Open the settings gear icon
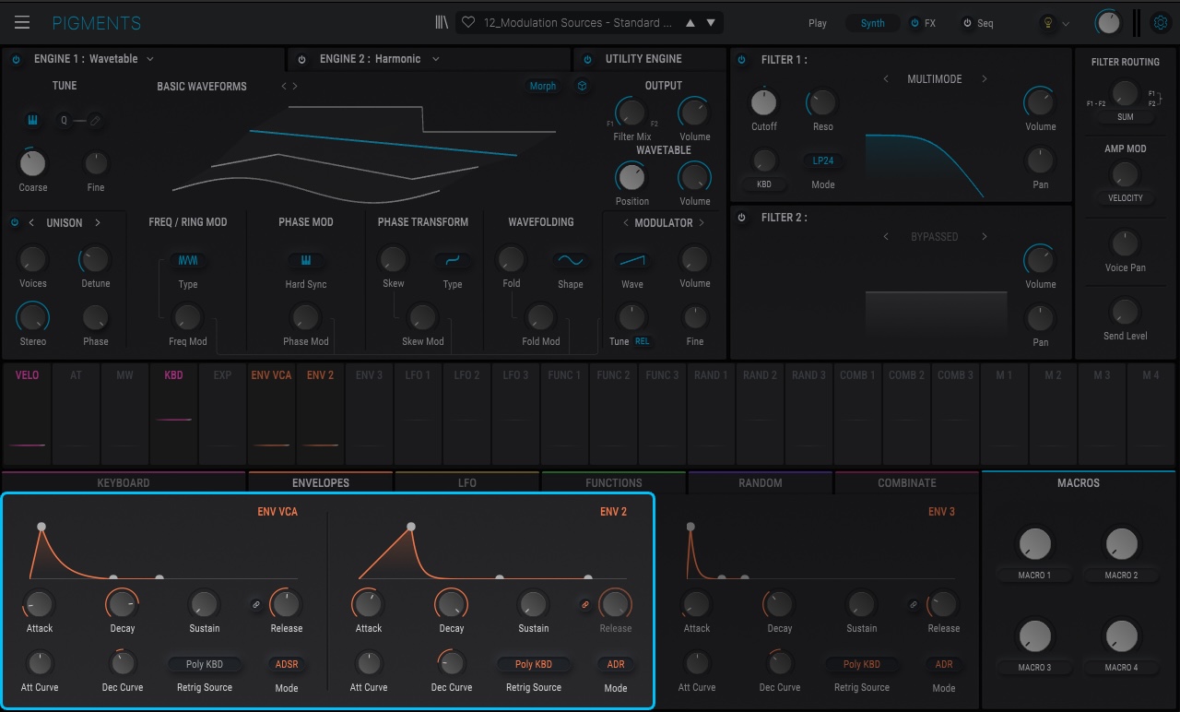The image size is (1180, 712). pyautogui.click(x=1161, y=23)
